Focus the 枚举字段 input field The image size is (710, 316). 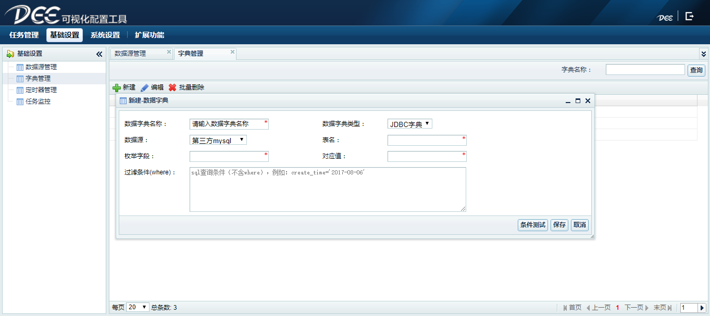coord(229,156)
